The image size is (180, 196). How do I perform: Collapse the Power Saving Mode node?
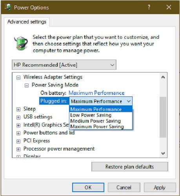click(27, 85)
